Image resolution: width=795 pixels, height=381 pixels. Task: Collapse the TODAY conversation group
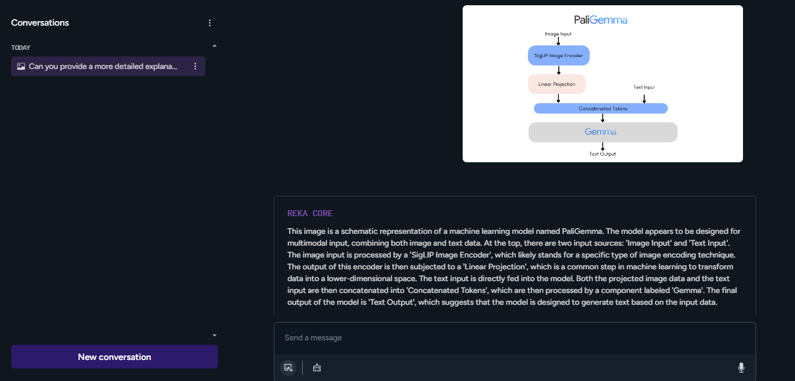(x=214, y=45)
